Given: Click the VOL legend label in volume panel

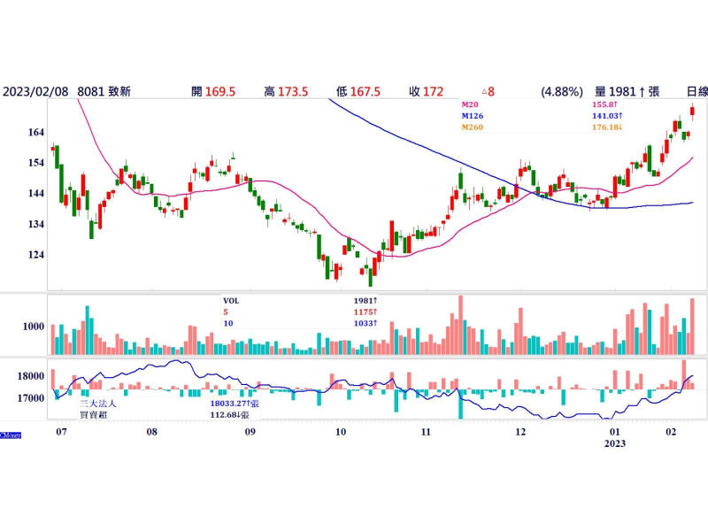Looking at the screenshot, I should click(231, 300).
